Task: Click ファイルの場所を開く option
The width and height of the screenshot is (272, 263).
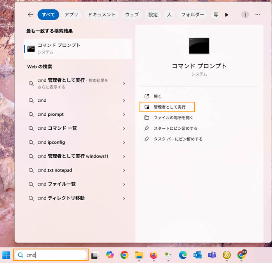Action: pos(173,118)
